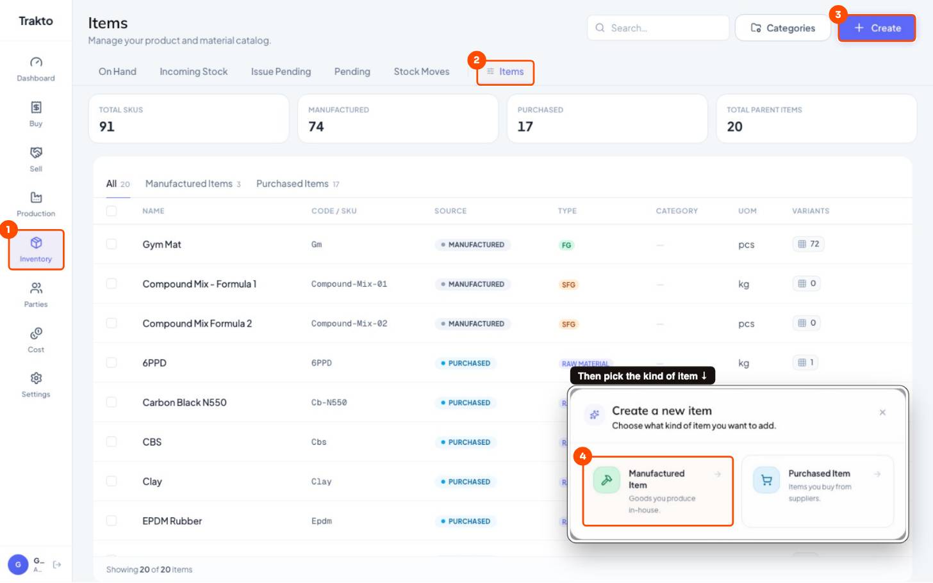Image resolution: width=933 pixels, height=583 pixels.
Task: Select the Inventory sidebar item
Action: click(36, 250)
